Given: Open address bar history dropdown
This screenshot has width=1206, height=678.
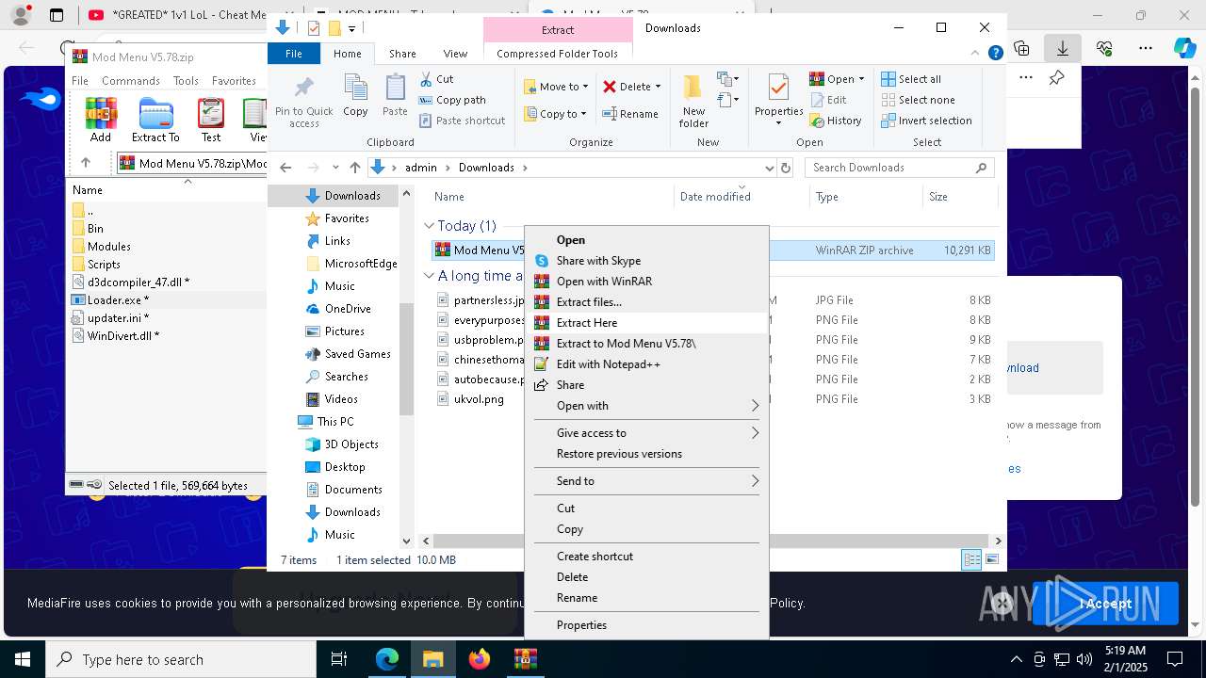Looking at the screenshot, I should pos(769,168).
